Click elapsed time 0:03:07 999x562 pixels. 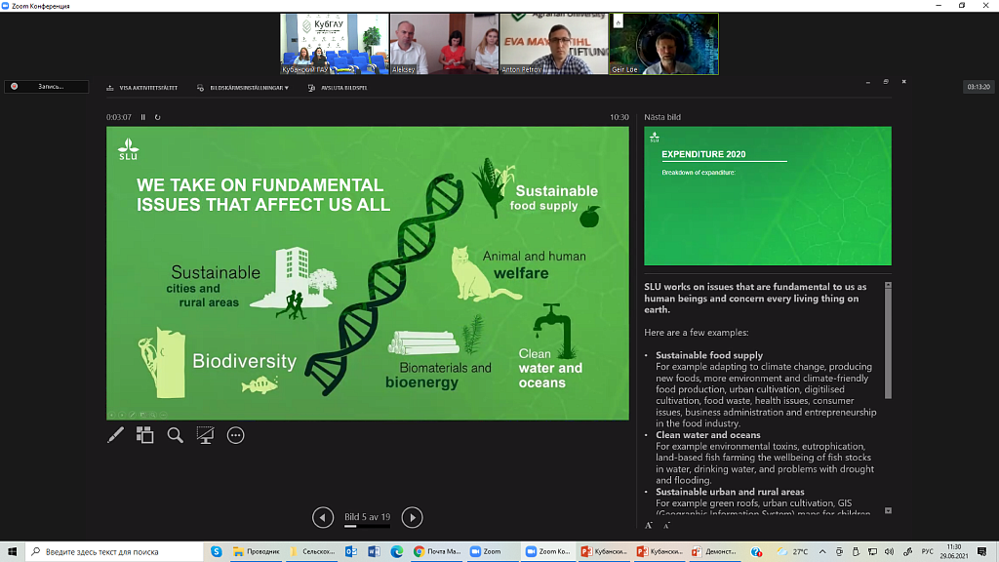click(119, 117)
